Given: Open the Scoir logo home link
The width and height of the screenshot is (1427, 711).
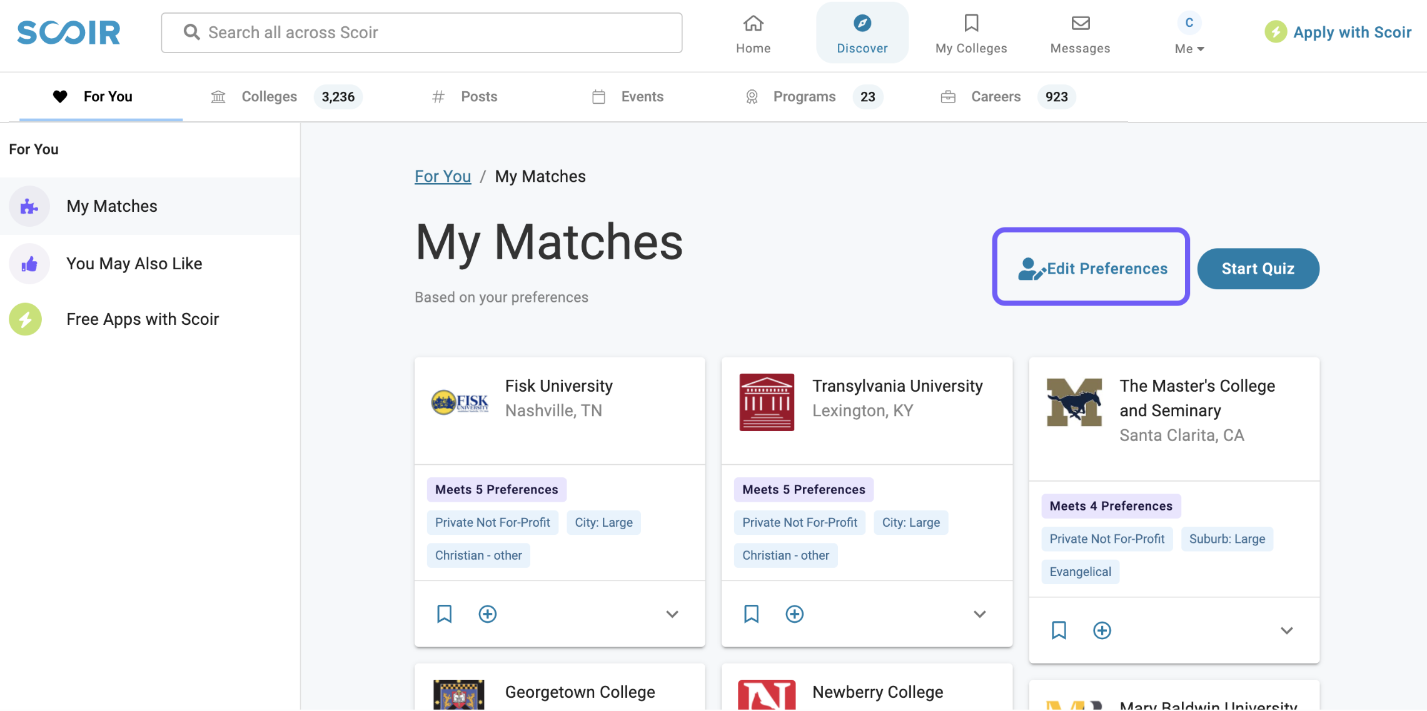Looking at the screenshot, I should 69,32.
